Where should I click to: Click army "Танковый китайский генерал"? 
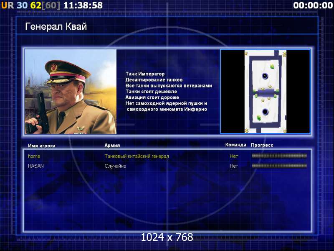[x=137, y=156]
